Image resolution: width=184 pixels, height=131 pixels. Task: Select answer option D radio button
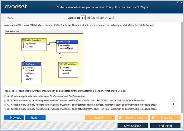[x=5, y=109]
